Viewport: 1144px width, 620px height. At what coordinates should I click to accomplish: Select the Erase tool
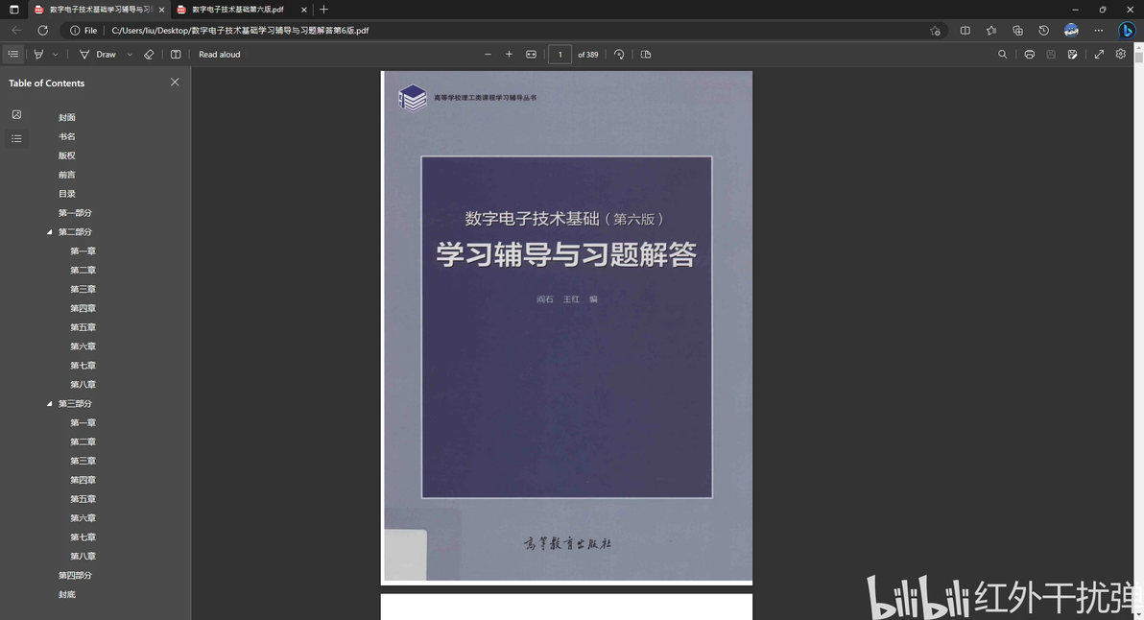[x=149, y=54]
